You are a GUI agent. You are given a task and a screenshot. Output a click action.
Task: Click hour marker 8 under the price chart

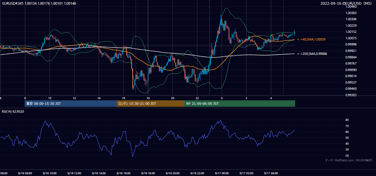25,98
